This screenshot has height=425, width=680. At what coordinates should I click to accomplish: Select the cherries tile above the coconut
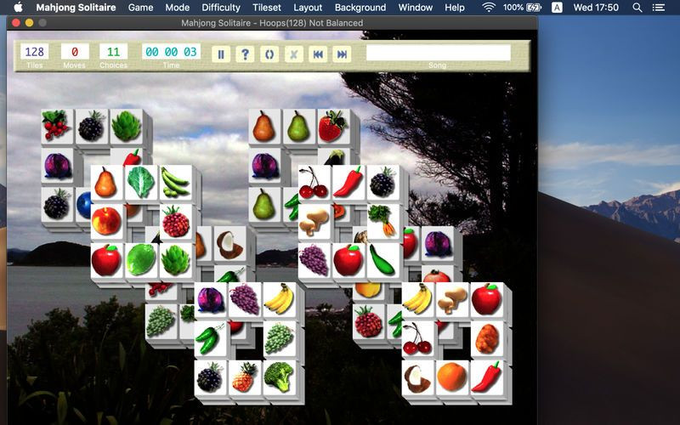(417, 338)
